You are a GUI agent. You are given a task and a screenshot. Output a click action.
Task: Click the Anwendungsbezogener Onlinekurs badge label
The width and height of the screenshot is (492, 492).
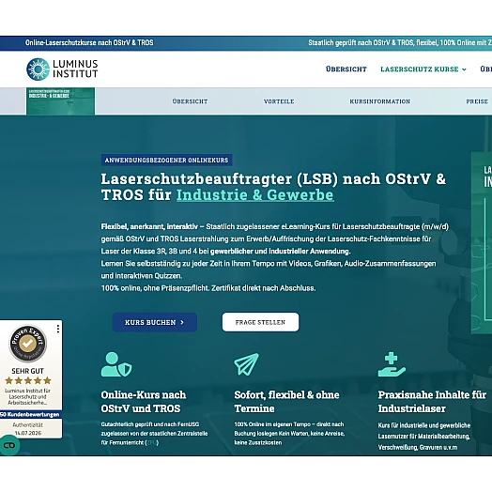coord(166,160)
